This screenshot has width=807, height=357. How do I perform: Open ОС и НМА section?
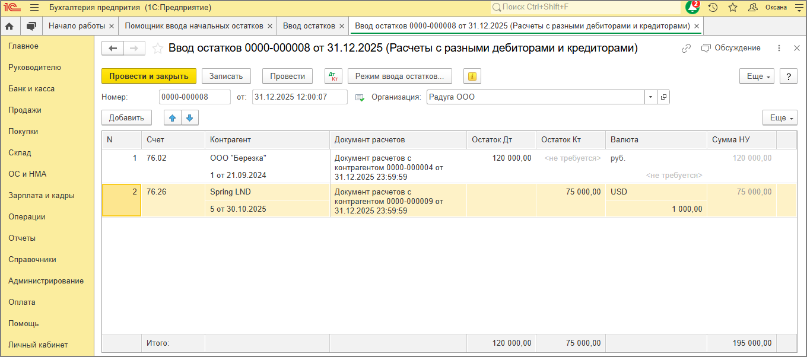tap(27, 174)
